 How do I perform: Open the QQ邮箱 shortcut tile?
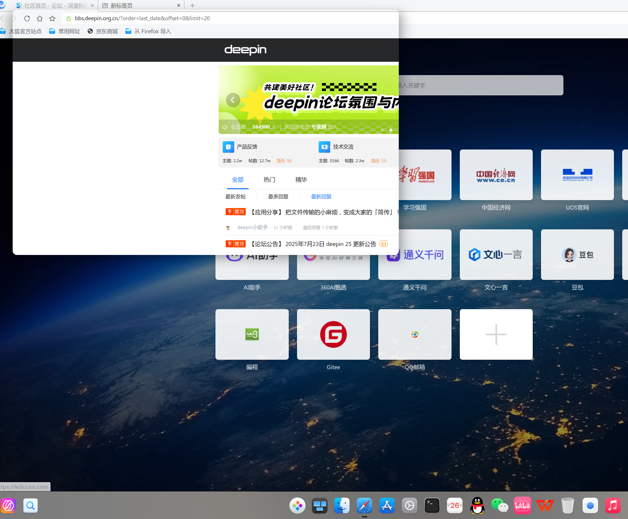click(x=415, y=334)
